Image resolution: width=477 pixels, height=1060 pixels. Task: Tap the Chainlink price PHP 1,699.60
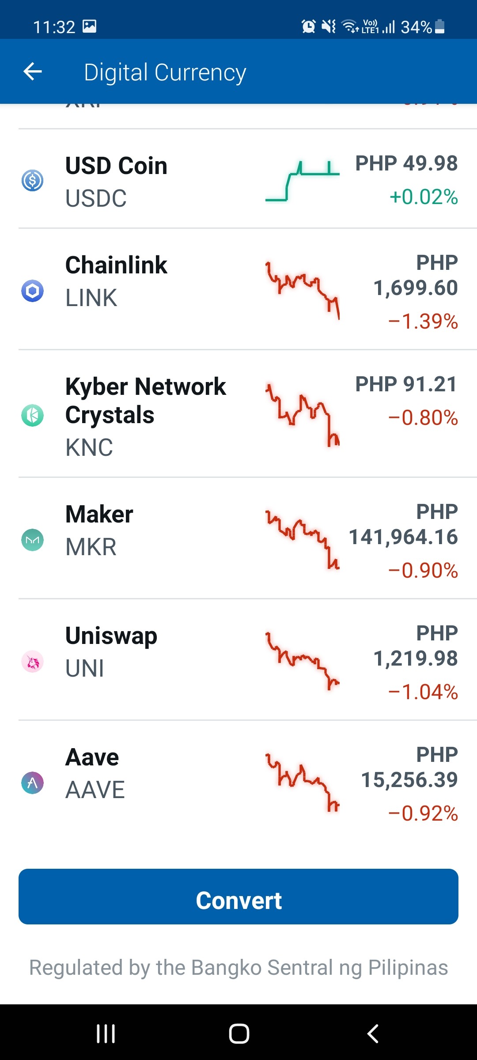[x=416, y=275]
